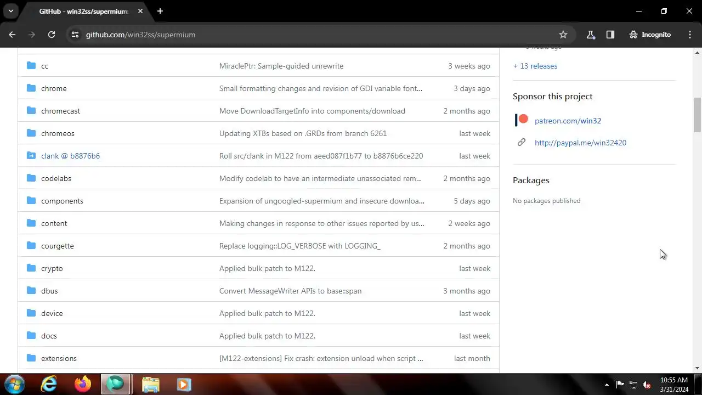Click the 'Sponsor this project' heading

pyautogui.click(x=553, y=96)
